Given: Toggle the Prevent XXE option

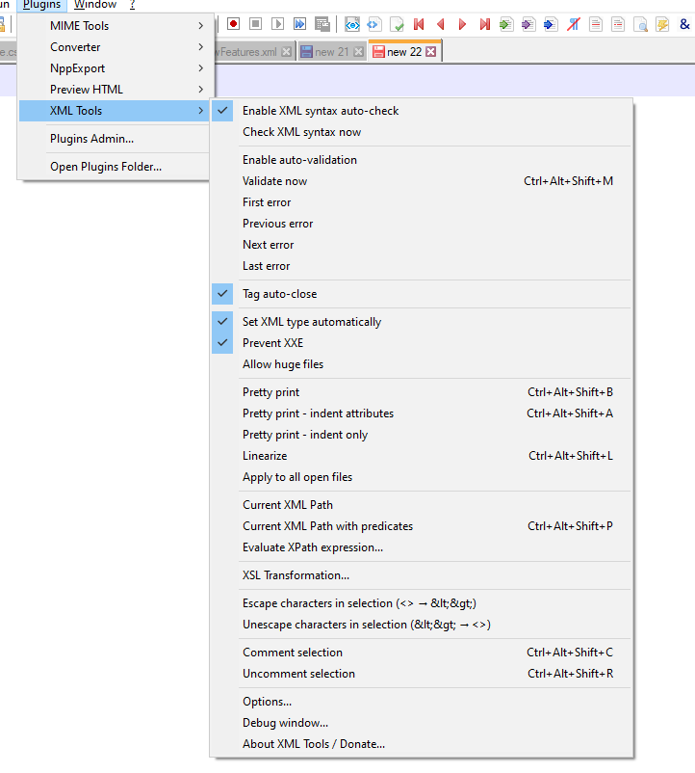Looking at the screenshot, I should tap(421, 343).
